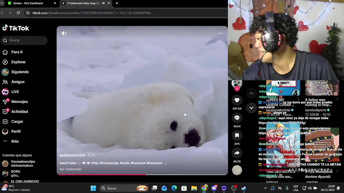
Task: Open the ESP LAA language switcher
Action: click(296, 188)
